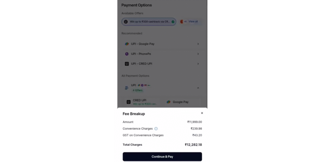Click the View all offers link

point(193,22)
